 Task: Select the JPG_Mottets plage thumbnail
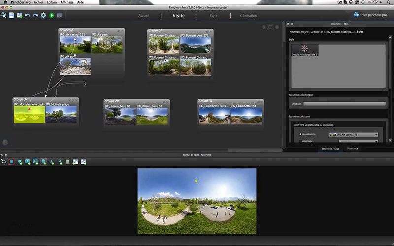point(61,114)
